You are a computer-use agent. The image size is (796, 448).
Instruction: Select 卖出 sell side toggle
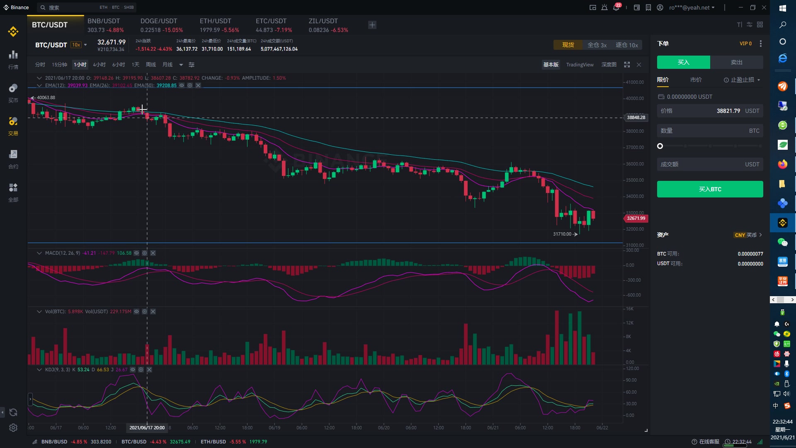pos(737,62)
